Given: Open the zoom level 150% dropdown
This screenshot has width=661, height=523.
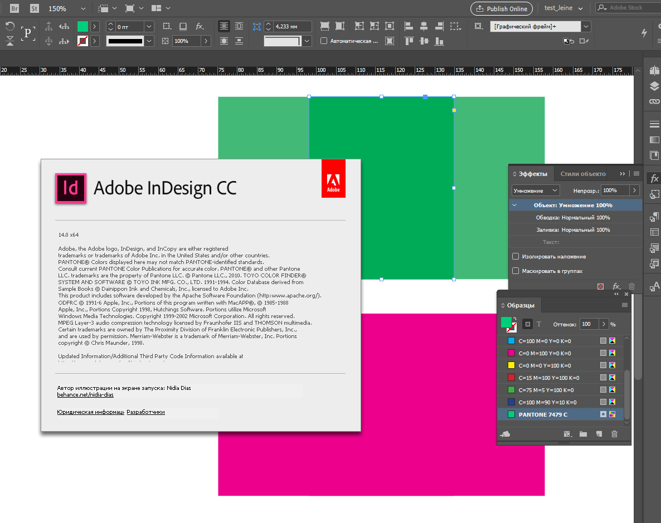Looking at the screenshot, I should [x=83, y=8].
